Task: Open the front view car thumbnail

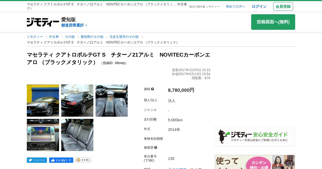Action: pyautogui.click(x=43, y=101)
